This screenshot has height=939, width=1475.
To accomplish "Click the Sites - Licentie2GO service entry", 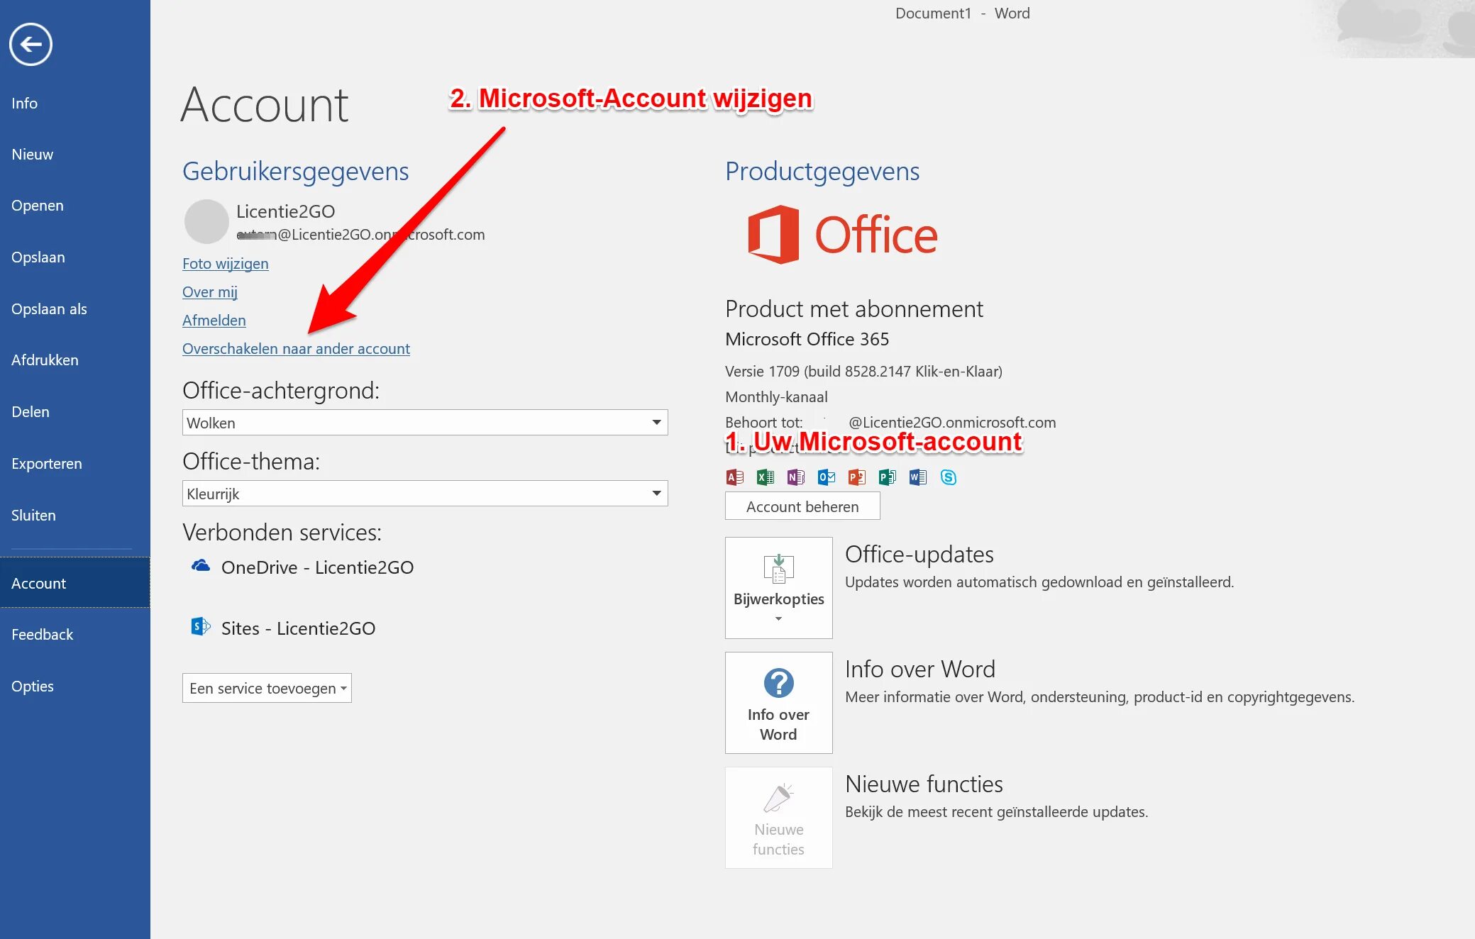I will tap(283, 628).
